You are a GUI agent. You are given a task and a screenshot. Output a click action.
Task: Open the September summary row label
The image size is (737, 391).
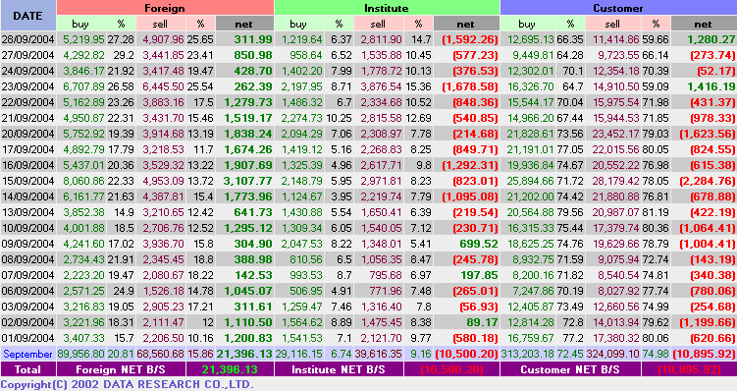pos(28,354)
